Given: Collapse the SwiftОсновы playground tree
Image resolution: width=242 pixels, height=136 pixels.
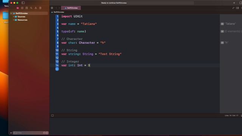Looking at the screenshot, I should [11, 13].
